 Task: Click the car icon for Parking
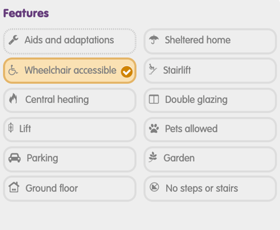pyautogui.click(x=14, y=158)
